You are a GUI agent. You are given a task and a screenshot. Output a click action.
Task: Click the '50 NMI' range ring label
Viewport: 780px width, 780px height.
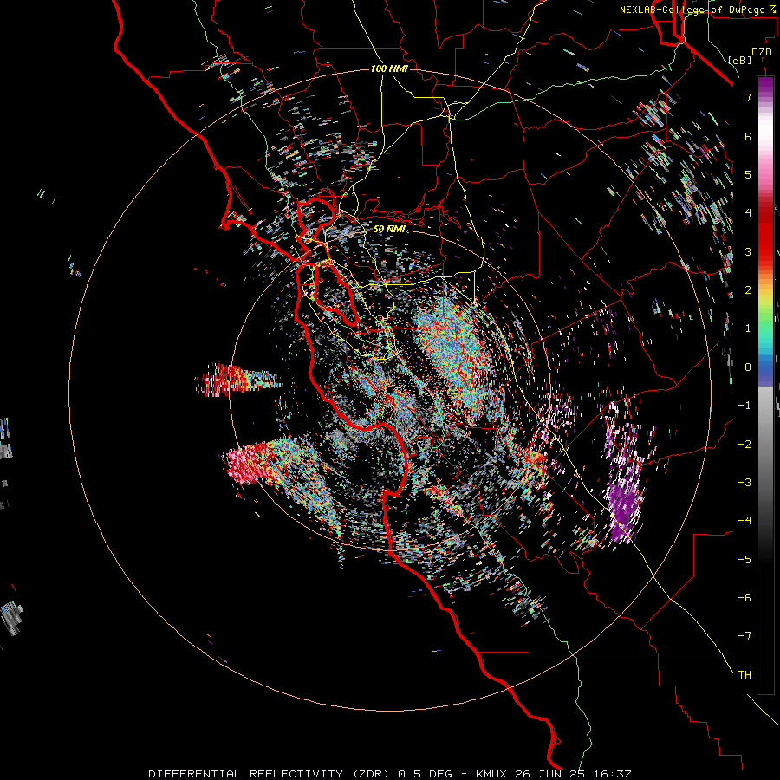click(x=389, y=230)
